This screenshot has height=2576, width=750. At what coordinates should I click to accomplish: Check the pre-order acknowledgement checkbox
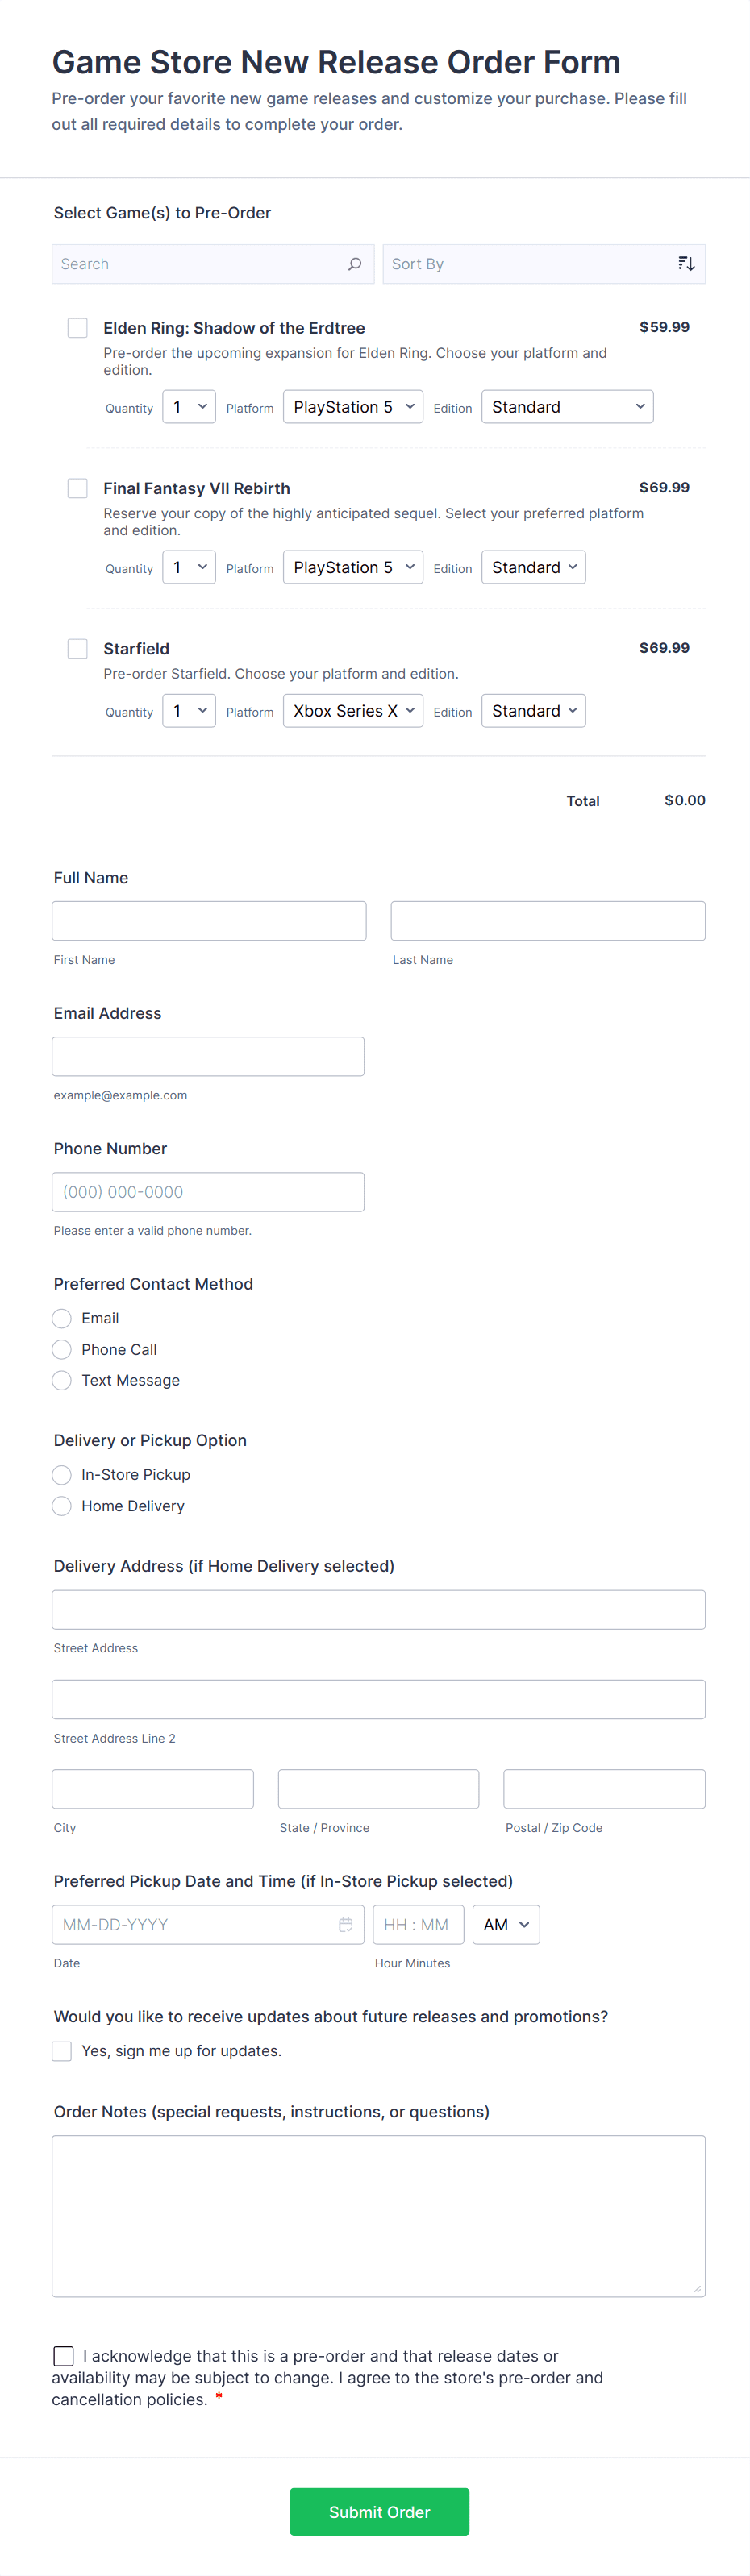[64, 2356]
